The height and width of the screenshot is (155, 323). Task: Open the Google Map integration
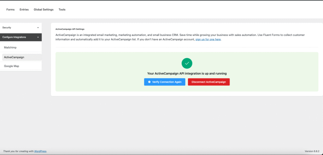pos(11,66)
